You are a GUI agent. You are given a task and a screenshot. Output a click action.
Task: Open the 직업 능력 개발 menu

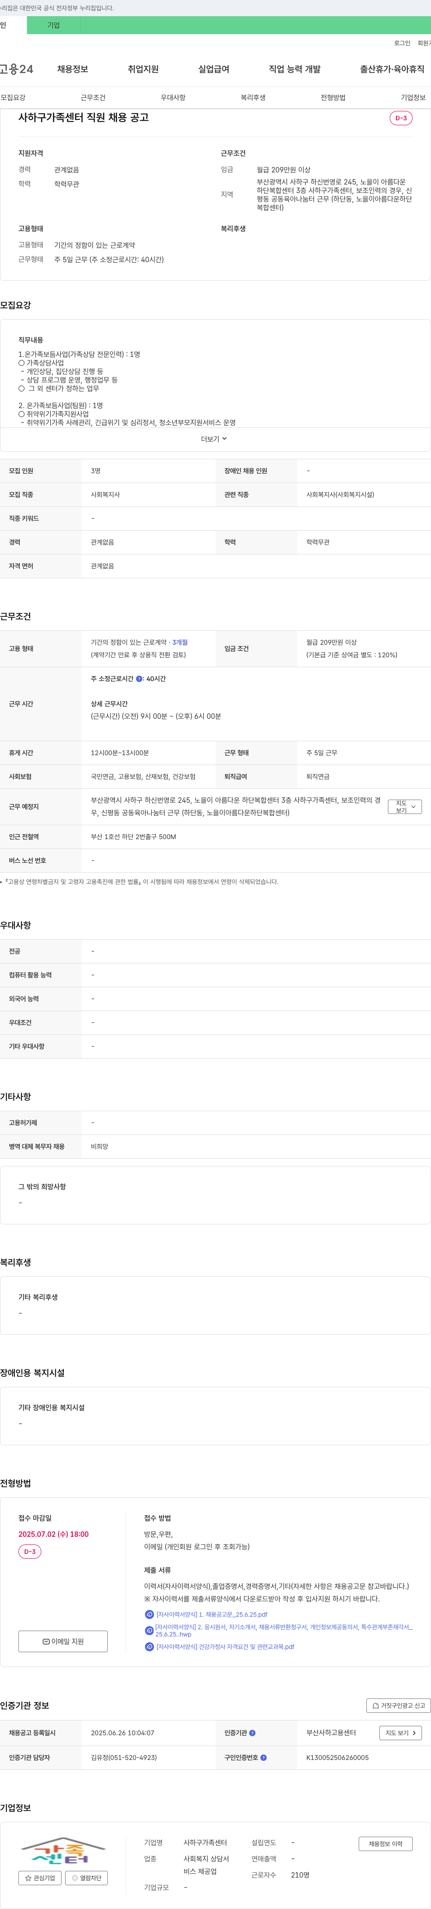(x=295, y=69)
